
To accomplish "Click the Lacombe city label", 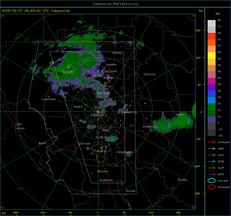I will (111, 64).
